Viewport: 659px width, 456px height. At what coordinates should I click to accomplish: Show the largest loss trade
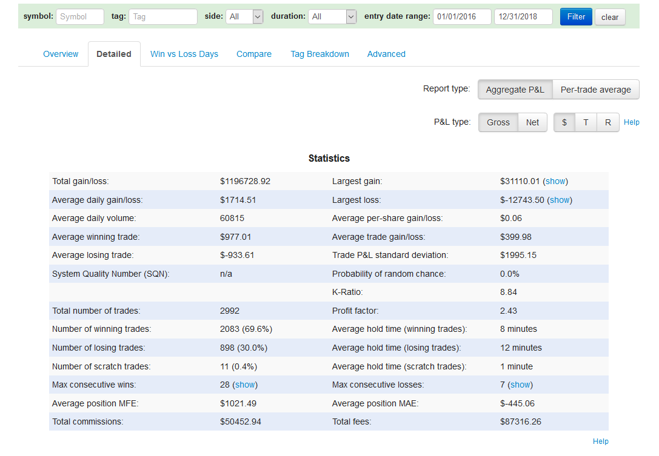click(x=560, y=200)
